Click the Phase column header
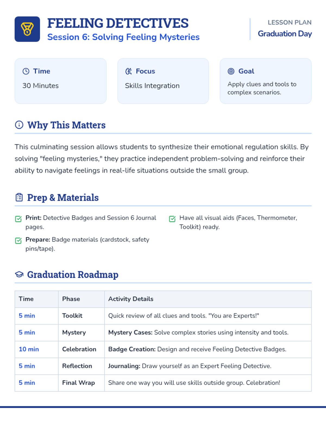This screenshot has height=435, width=326. click(71, 299)
